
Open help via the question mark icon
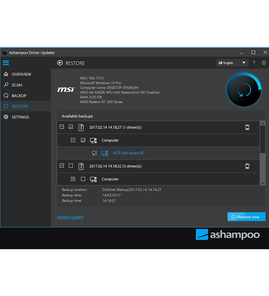pyautogui.click(x=254, y=63)
